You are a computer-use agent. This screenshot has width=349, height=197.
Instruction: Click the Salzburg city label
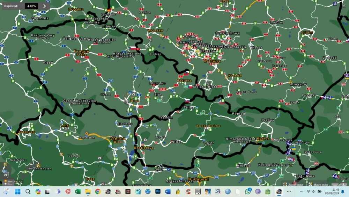click(x=26, y=132)
